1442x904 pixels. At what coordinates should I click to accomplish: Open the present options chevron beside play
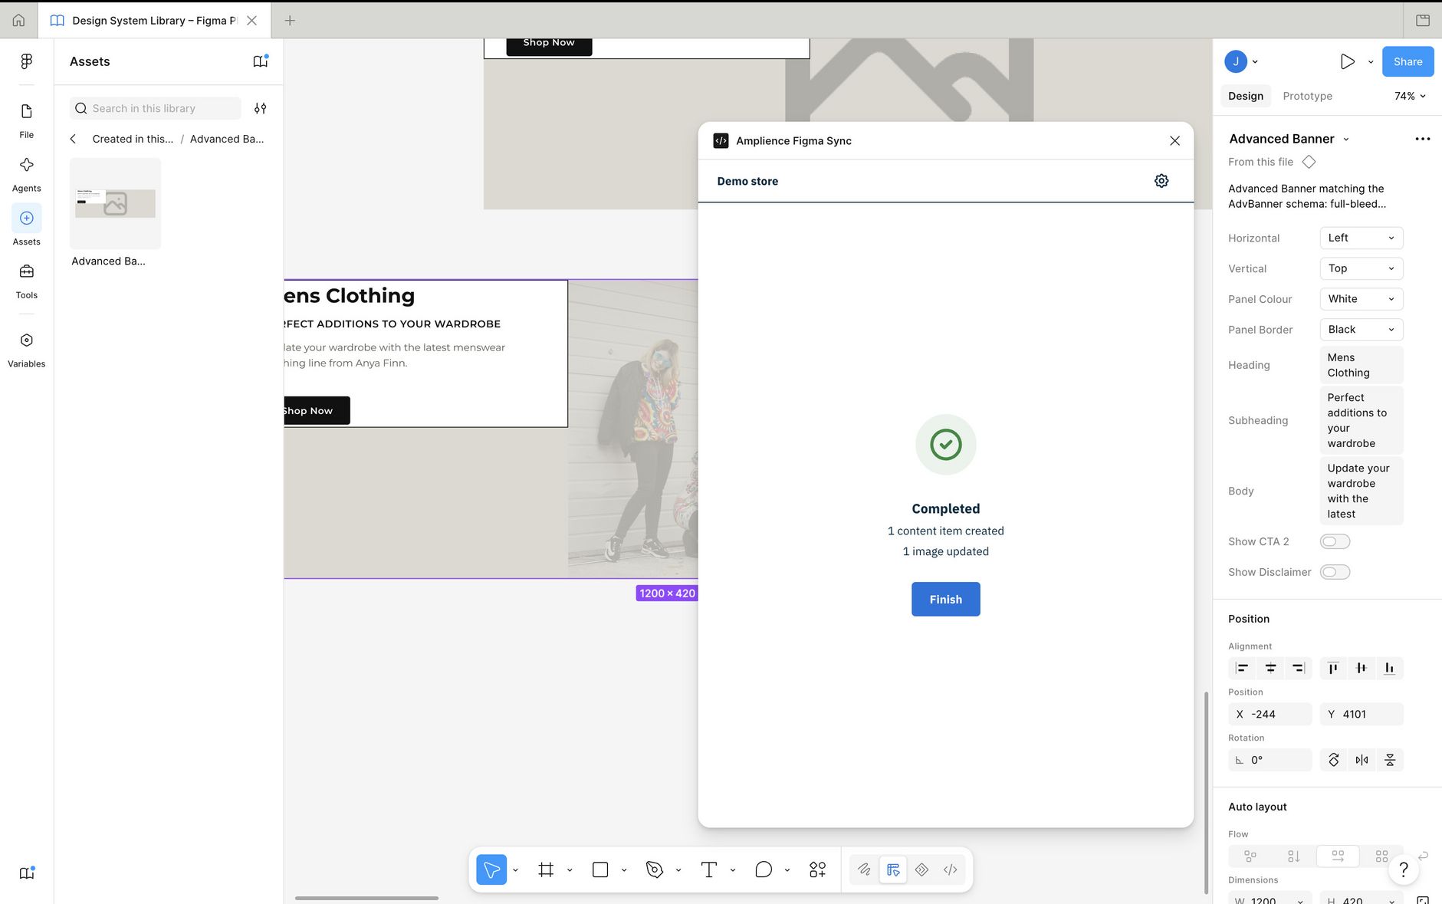(1371, 62)
